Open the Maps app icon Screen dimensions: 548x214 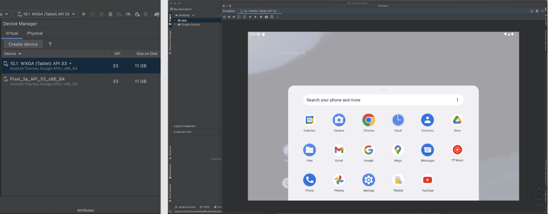(398, 150)
